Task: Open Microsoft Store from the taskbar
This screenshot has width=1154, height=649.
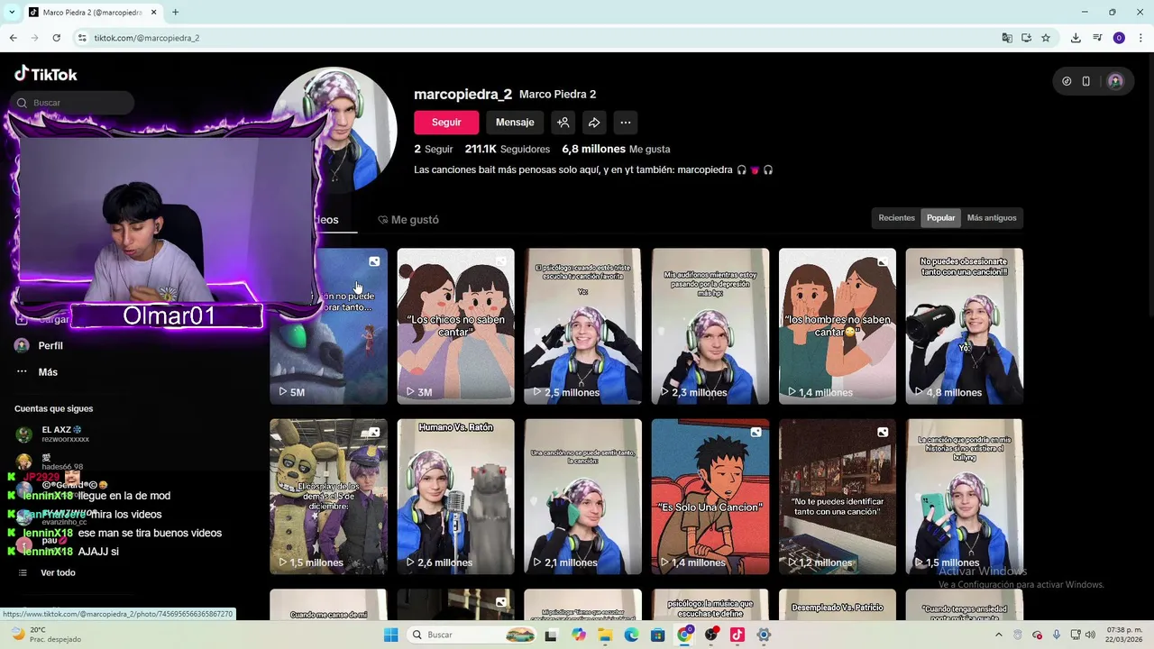Action: 657,635
